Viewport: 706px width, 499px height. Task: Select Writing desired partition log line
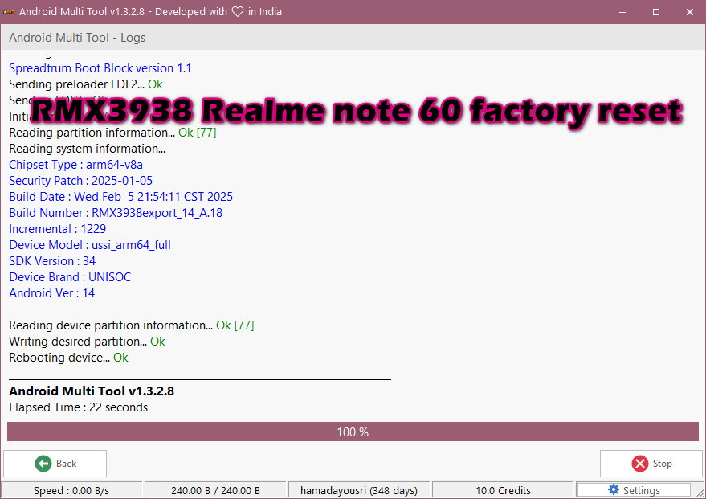pos(87,342)
